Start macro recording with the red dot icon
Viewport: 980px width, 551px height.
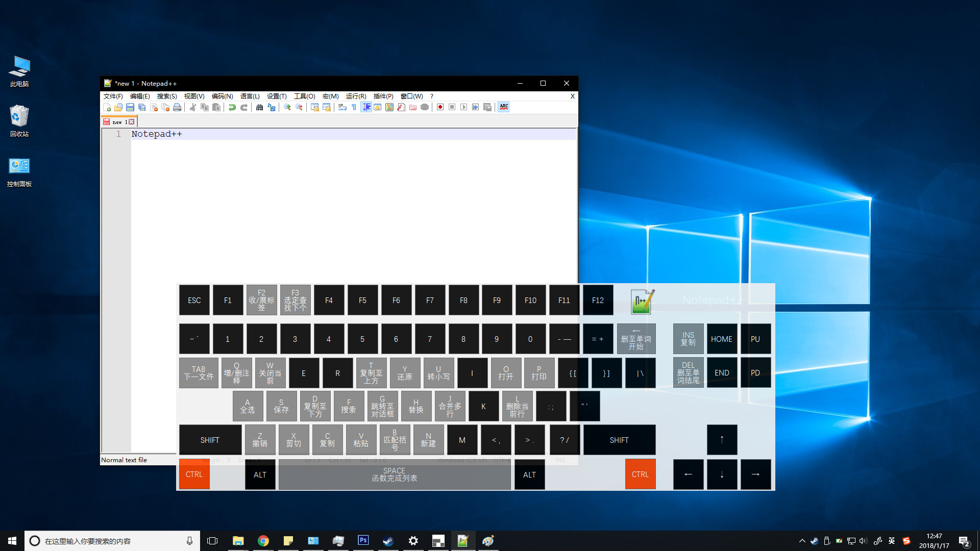440,107
